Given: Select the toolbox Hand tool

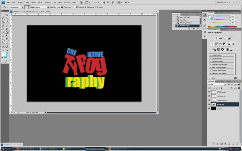Looking at the screenshot, I should pyautogui.click(x=3, y=50).
